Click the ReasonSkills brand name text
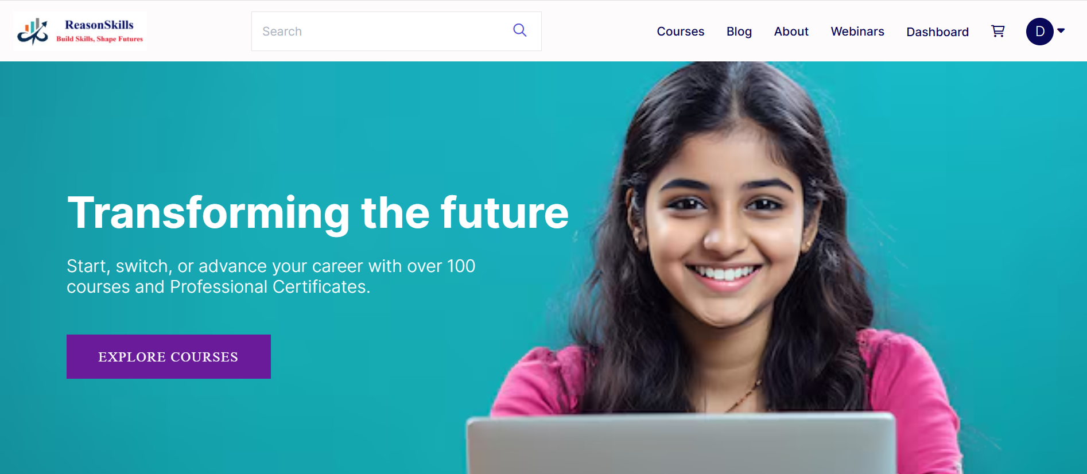This screenshot has height=474, width=1087. pos(99,25)
